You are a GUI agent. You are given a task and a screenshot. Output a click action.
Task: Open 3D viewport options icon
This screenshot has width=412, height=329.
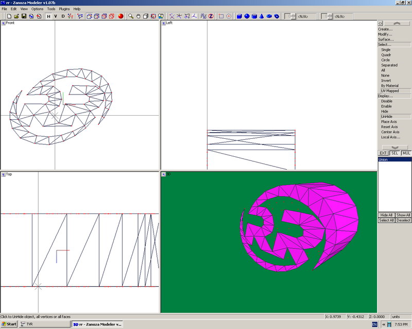pyautogui.click(x=164, y=174)
